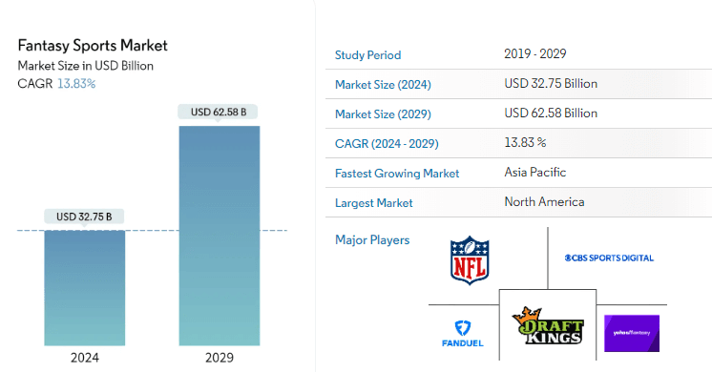Click the 2029 axis label
Image resolution: width=712 pixels, height=372 pixels.
click(x=220, y=358)
